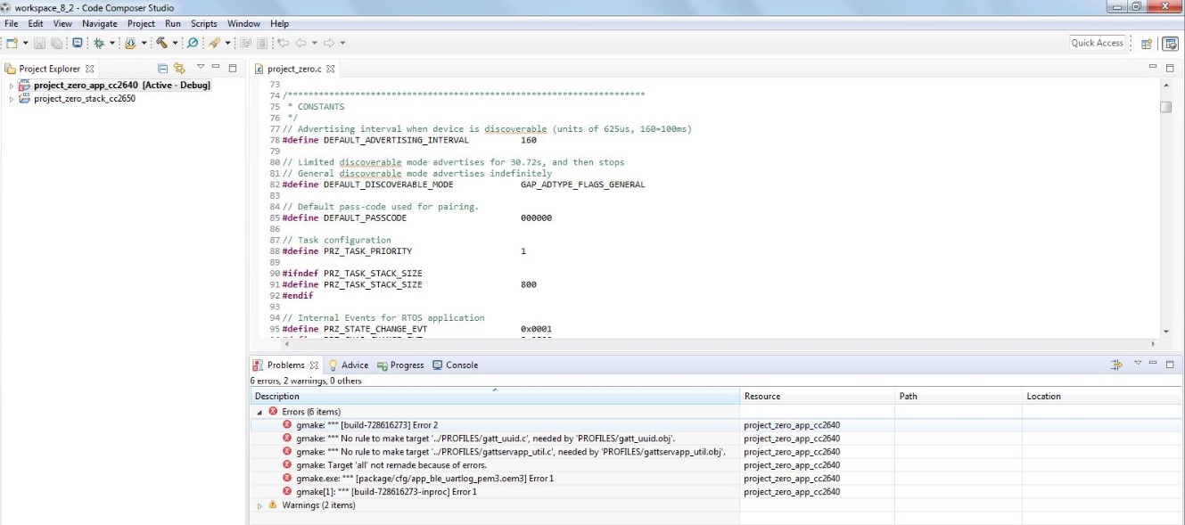Open the Scripts menu
The width and height of the screenshot is (1185, 525).
[204, 24]
